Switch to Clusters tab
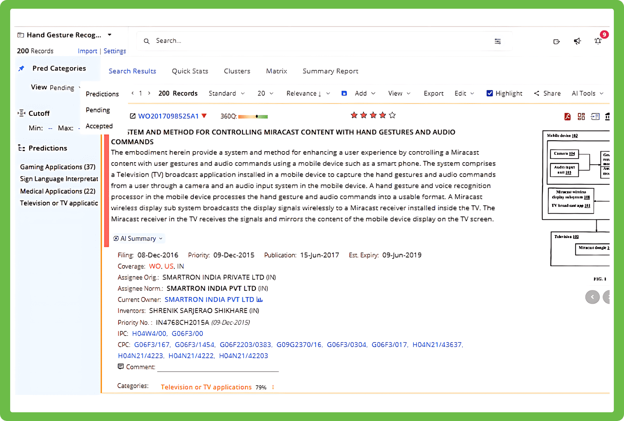Screen dimensions: 624x421 237,71
